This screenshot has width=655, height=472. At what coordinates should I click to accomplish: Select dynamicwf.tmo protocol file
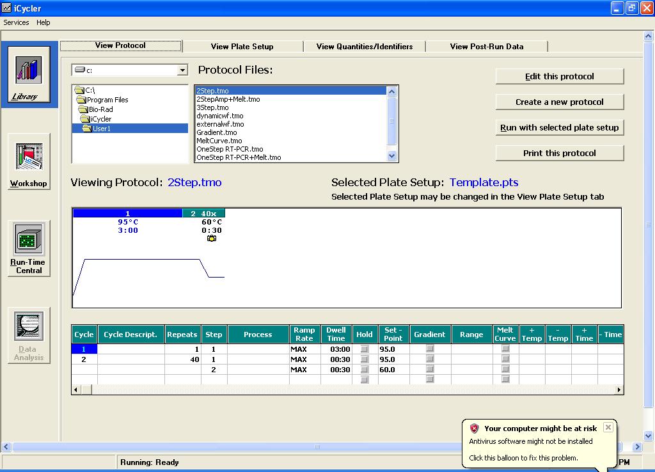[x=291, y=116]
